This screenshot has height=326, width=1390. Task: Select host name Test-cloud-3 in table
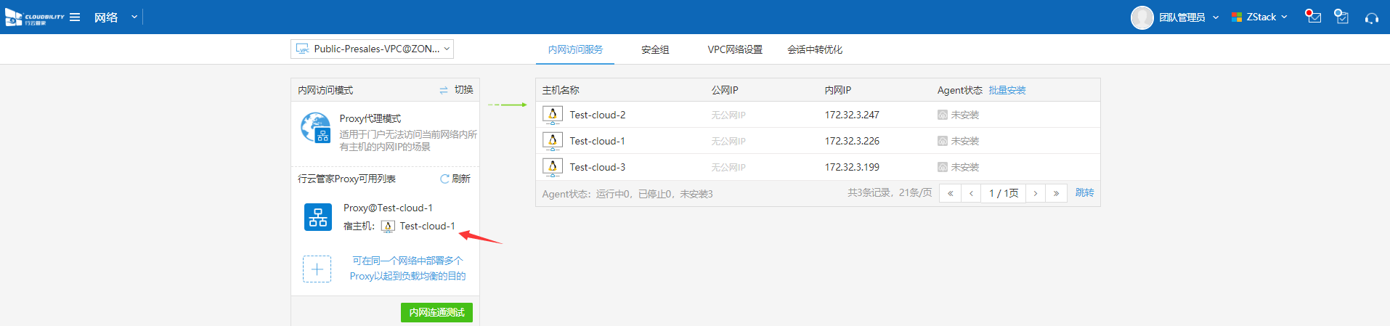pyautogui.click(x=598, y=167)
